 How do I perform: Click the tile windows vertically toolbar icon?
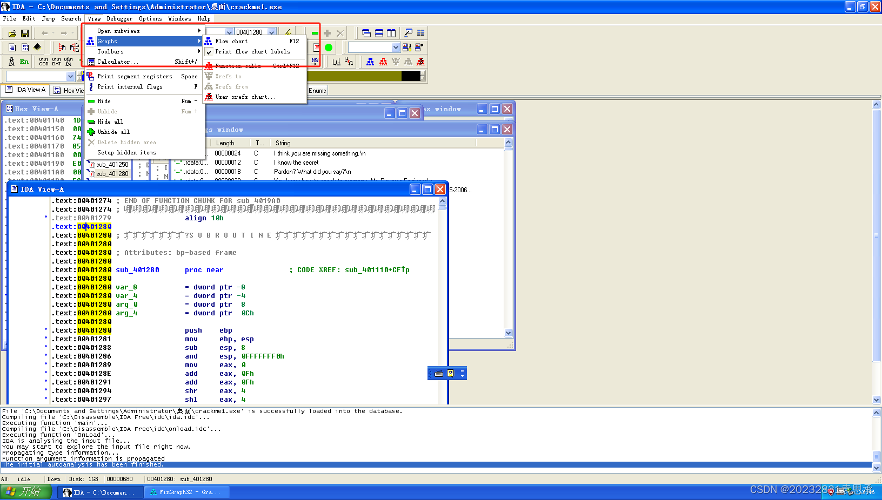391,33
